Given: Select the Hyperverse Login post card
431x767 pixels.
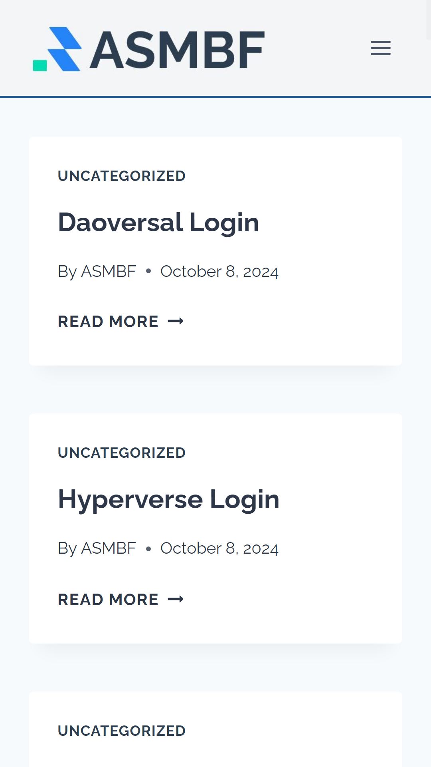Looking at the screenshot, I should pyautogui.click(x=215, y=529).
